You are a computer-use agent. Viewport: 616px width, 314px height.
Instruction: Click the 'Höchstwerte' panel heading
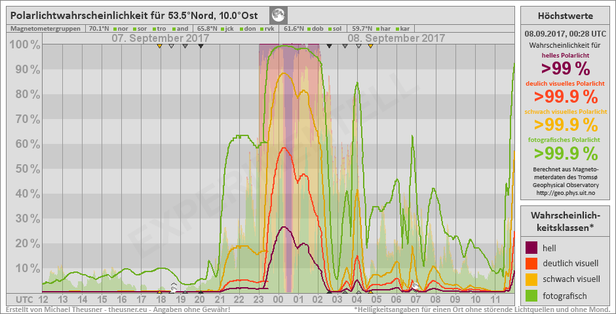[x=565, y=16]
